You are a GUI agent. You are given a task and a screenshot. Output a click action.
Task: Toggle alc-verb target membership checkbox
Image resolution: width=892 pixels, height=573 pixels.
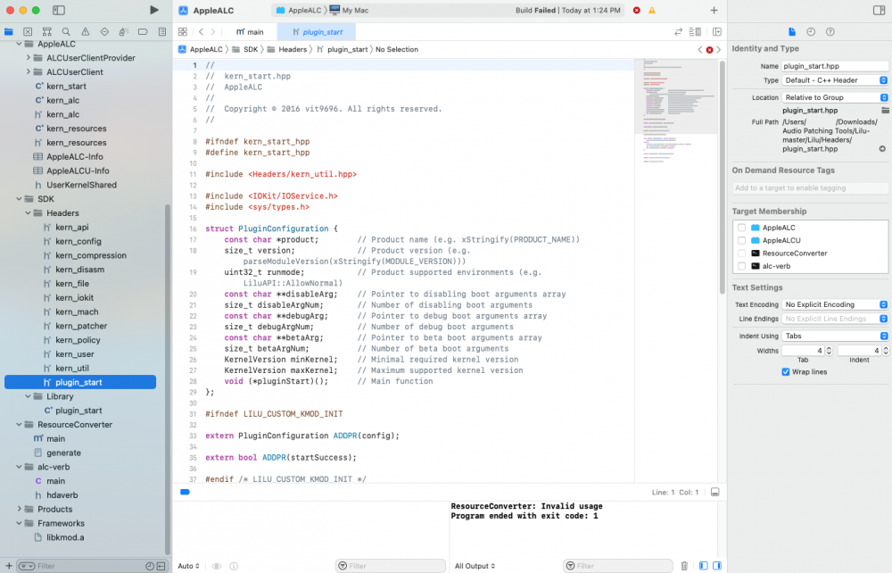(x=741, y=266)
